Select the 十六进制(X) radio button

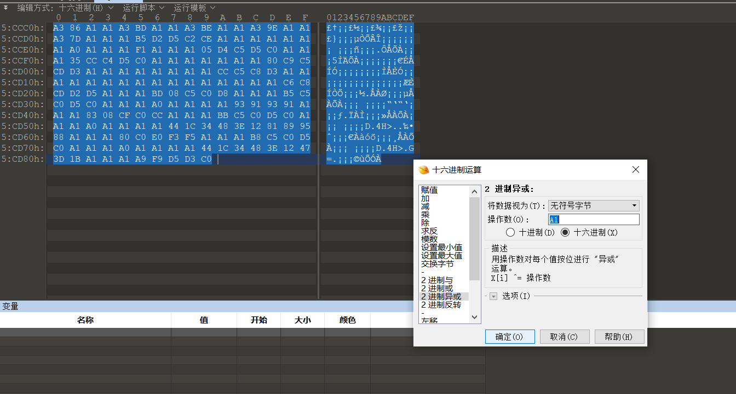pyautogui.click(x=565, y=232)
